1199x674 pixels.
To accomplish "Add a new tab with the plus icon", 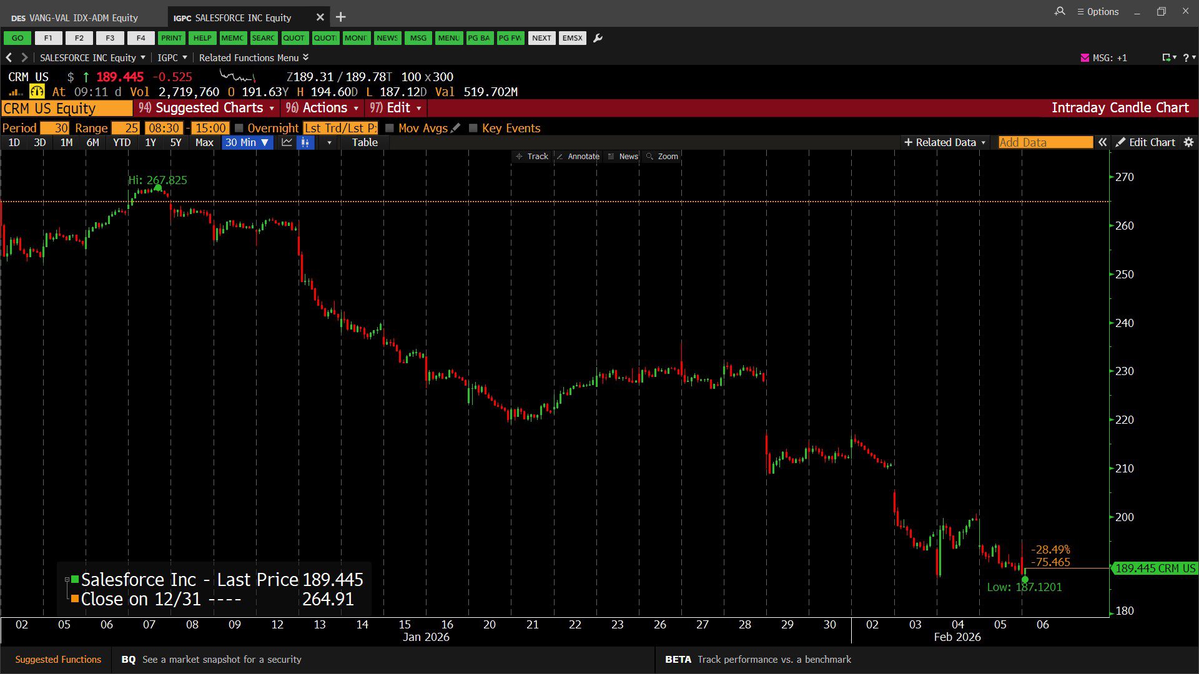I will (341, 17).
